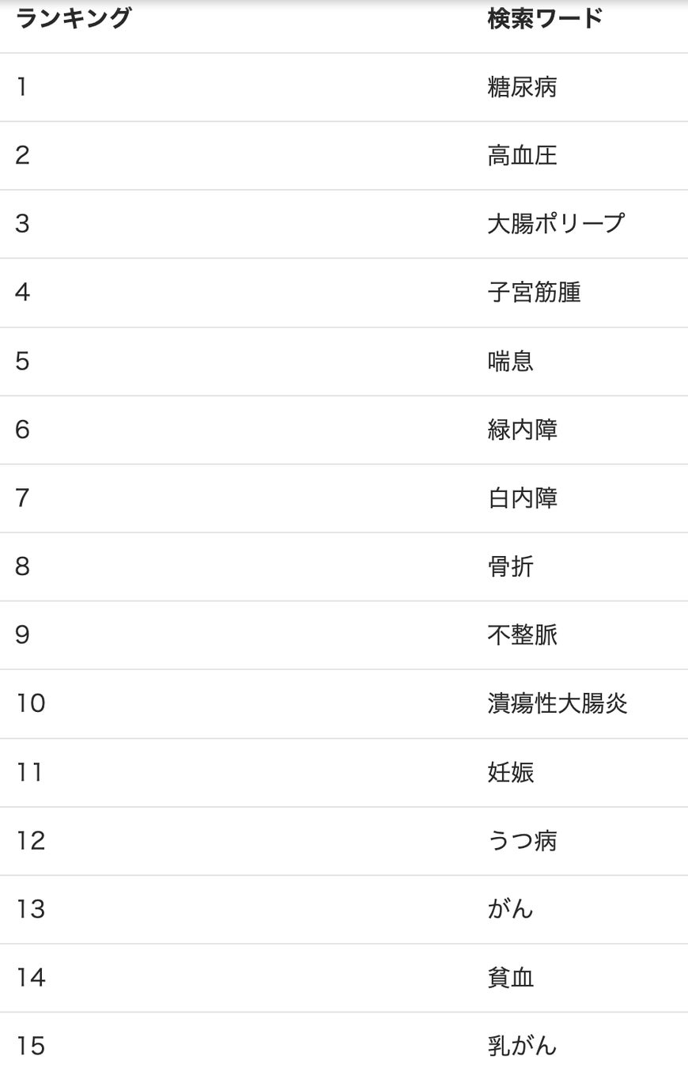688x1068 pixels.
Task: Select the search word 糖尿病
Action: point(522,87)
